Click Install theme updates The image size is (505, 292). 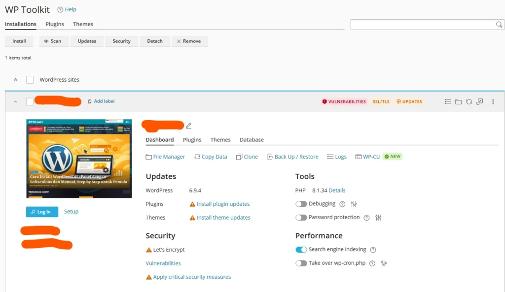tap(223, 217)
